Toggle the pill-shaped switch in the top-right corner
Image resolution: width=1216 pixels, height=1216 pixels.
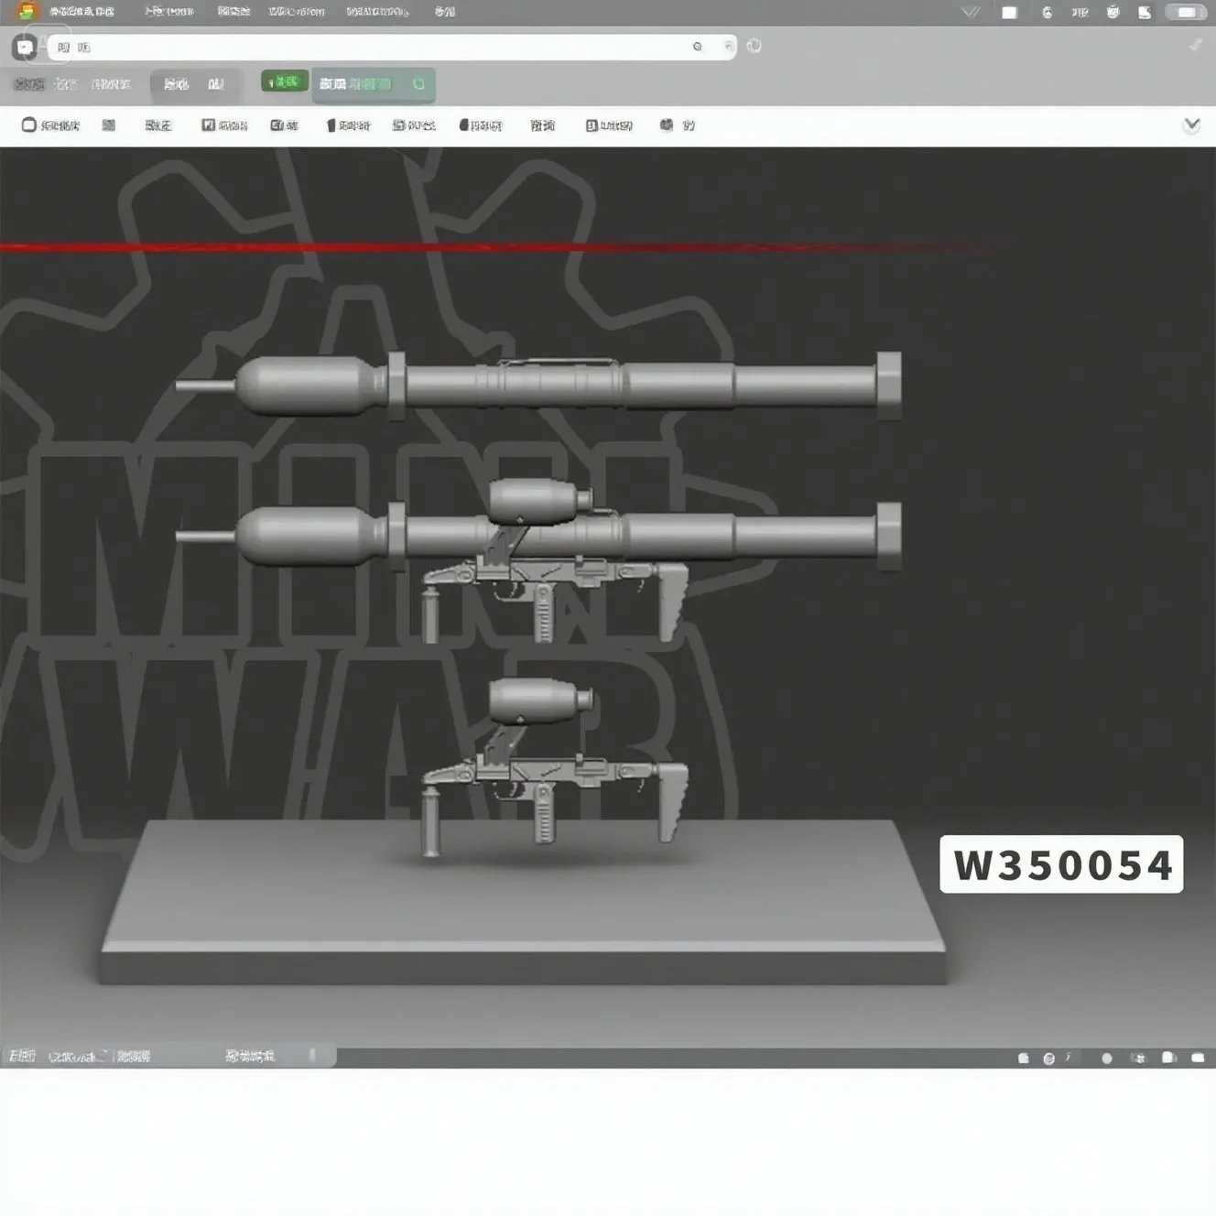tap(1185, 13)
